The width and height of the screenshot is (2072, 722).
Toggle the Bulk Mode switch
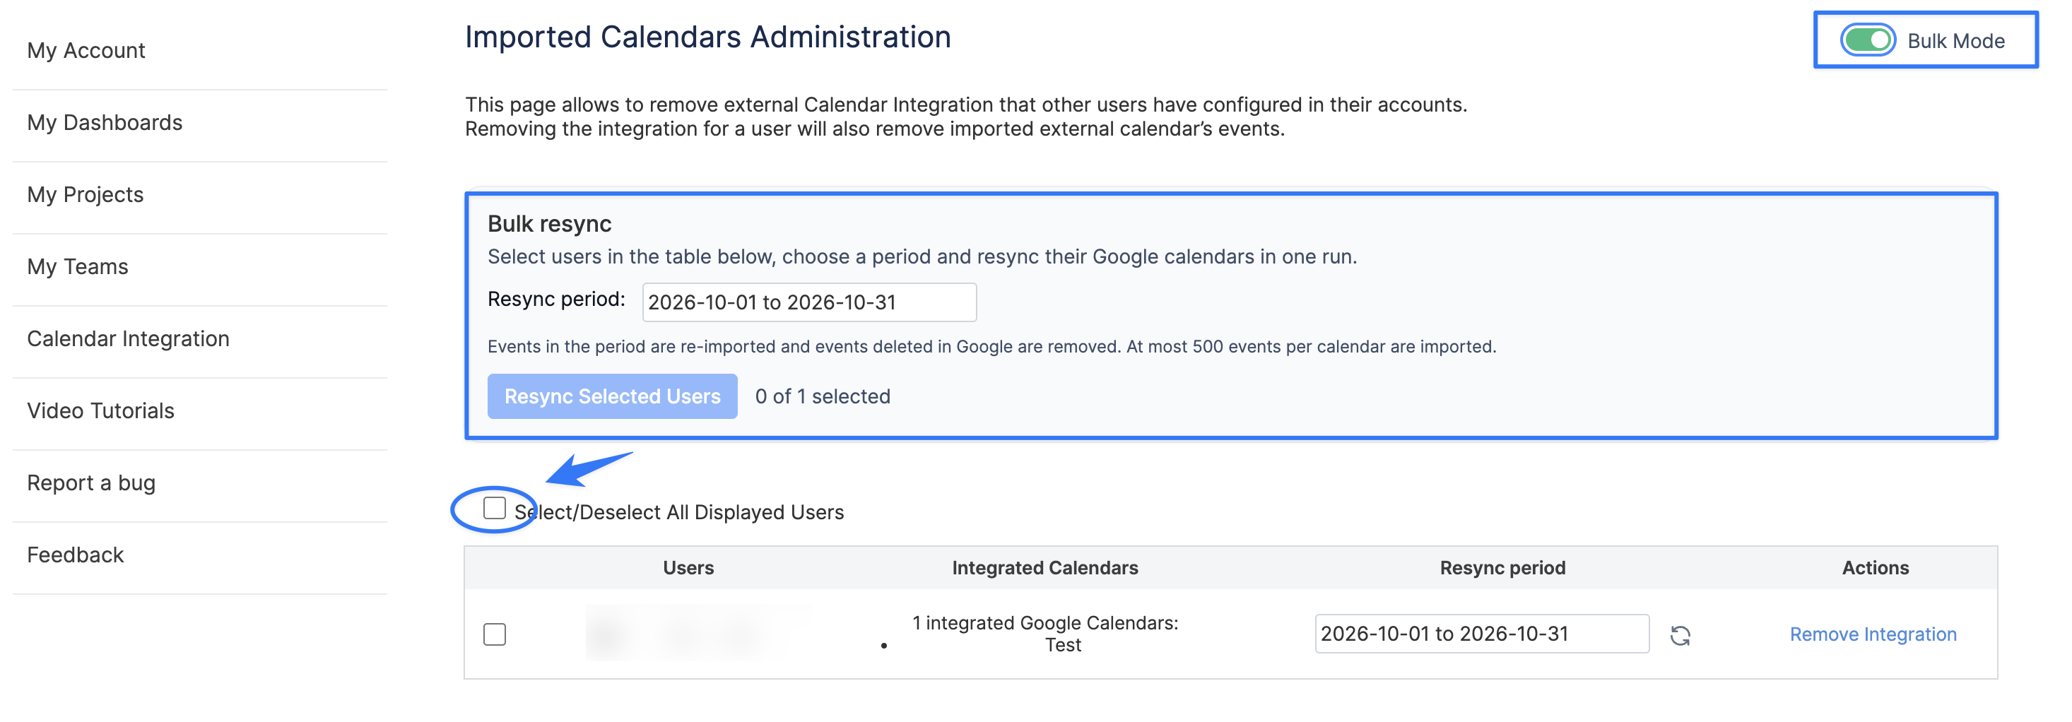(x=1868, y=40)
